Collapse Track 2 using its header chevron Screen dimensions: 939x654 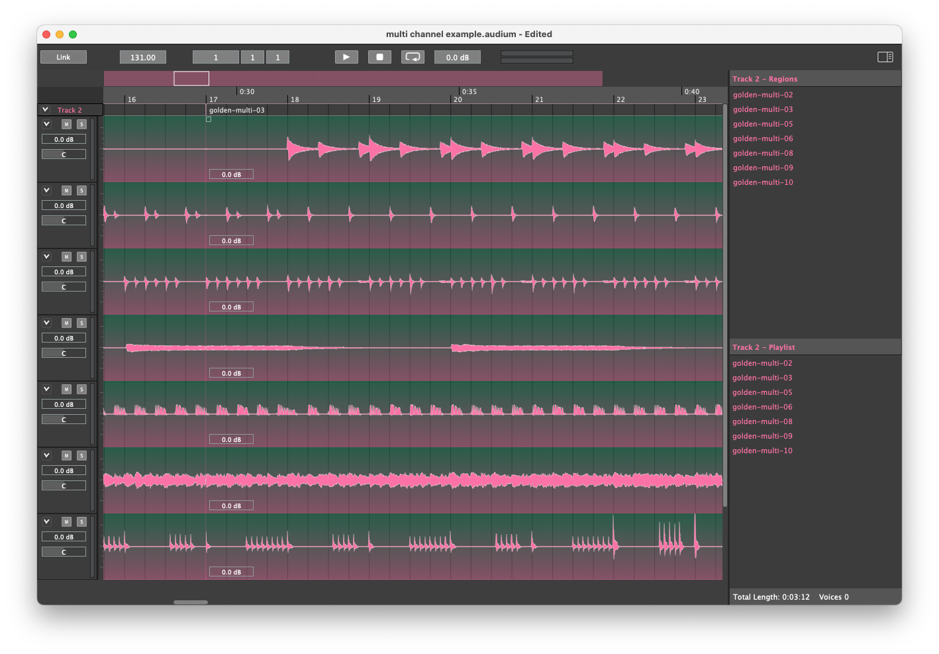[45, 110]
